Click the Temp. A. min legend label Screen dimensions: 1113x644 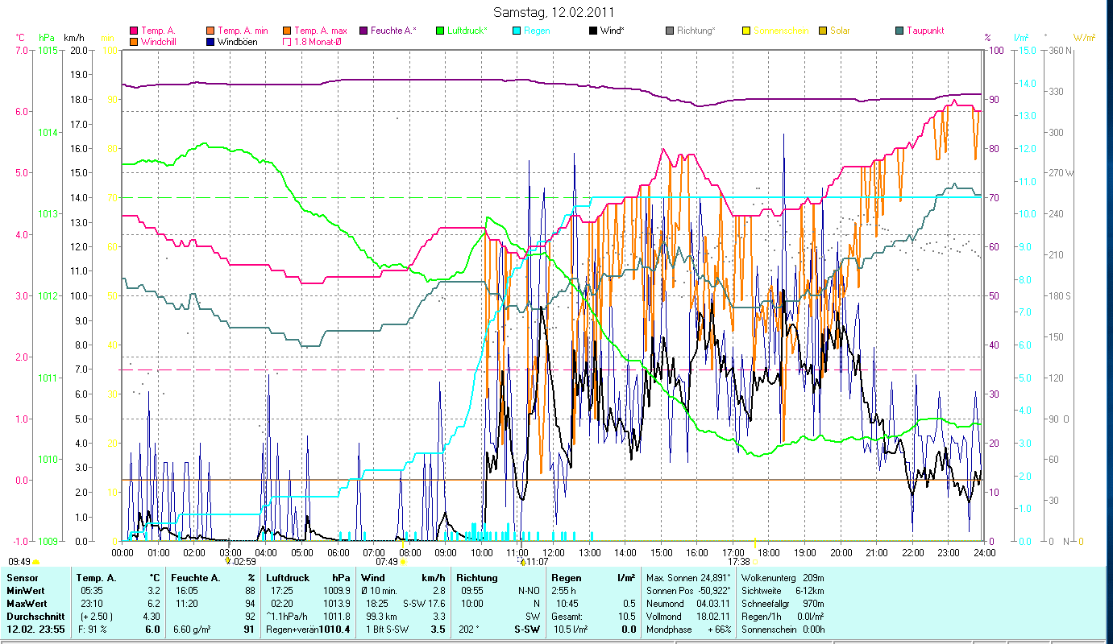tap(243, 31)
